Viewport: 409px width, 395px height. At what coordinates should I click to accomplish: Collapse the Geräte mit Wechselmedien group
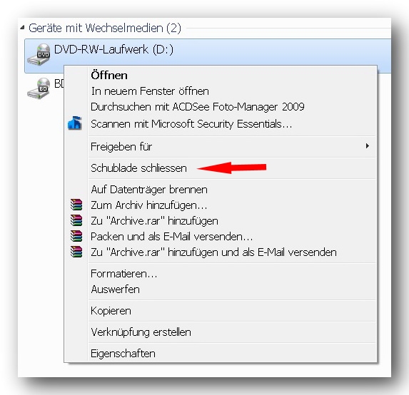(x=22, y=27)
